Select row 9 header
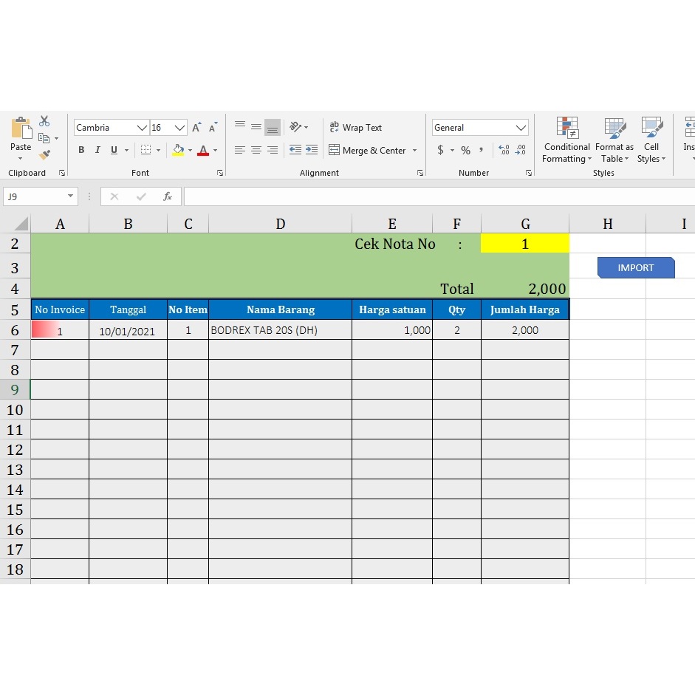695x695 pixels. (x=15, y=390)
